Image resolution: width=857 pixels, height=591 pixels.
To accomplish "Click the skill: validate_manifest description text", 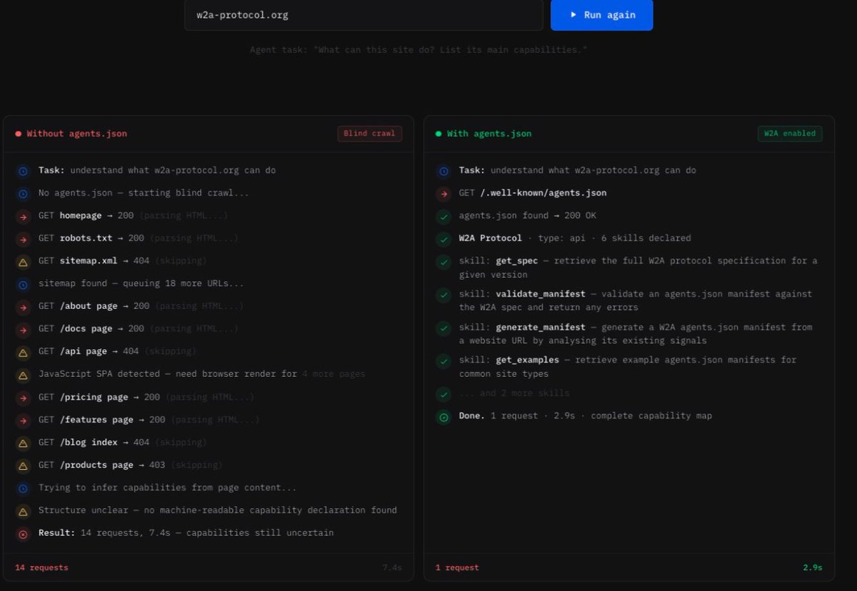I will click(636, 300).
